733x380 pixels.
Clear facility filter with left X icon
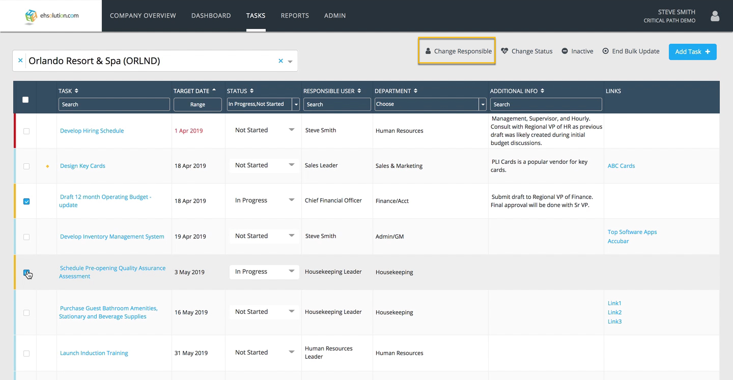pyautogui.click(x=20, y=61)
